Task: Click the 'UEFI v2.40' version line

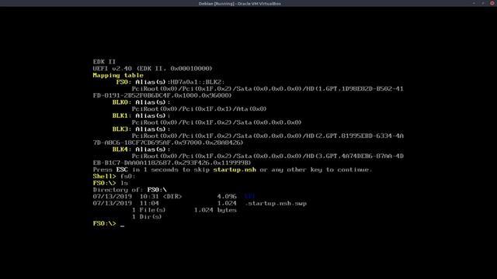Action: 152,68
